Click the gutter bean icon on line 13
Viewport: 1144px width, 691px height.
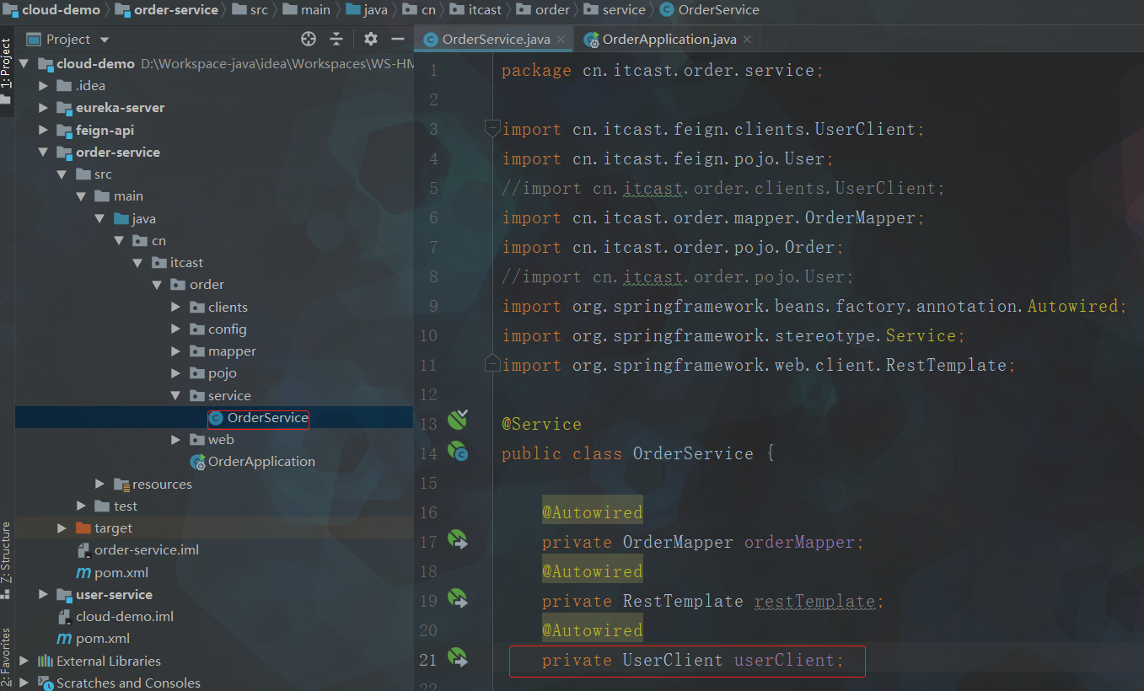(458, 420)
